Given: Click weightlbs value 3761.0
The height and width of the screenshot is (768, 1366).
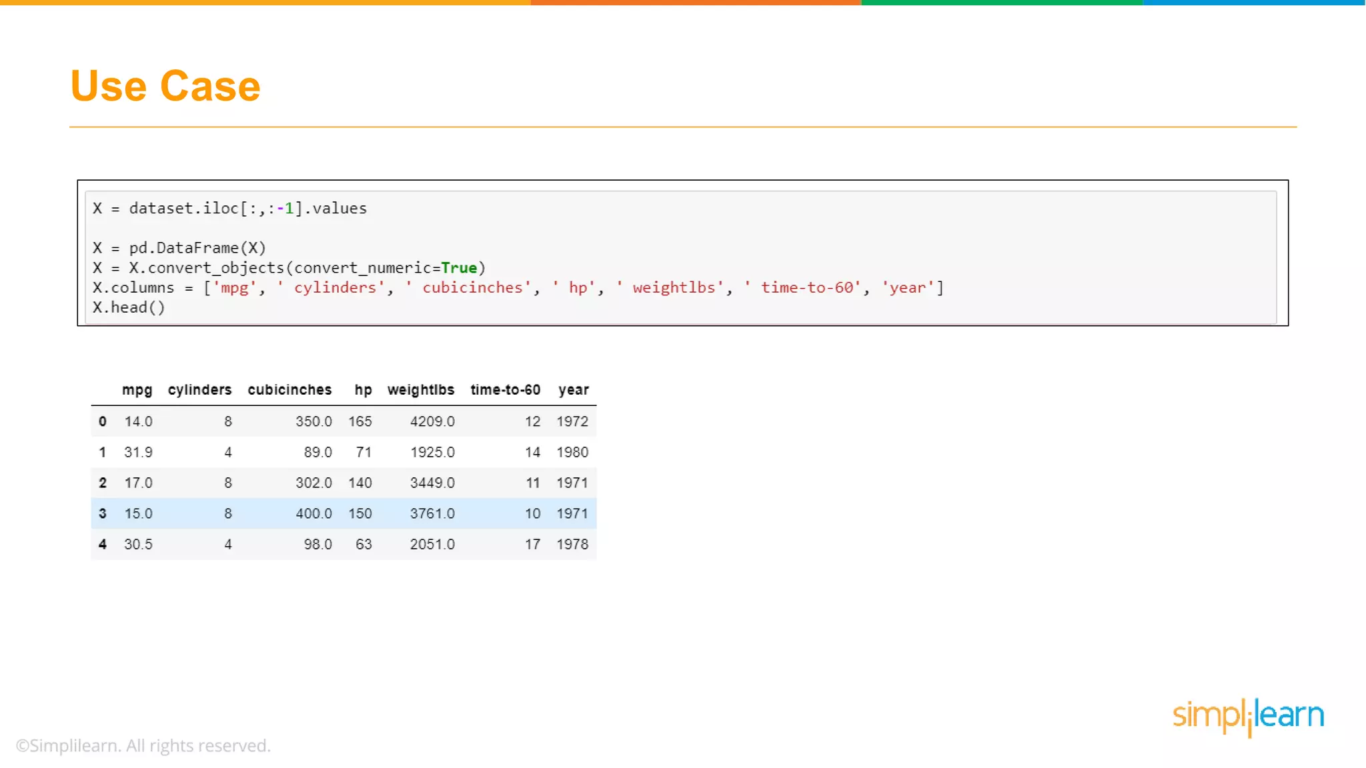Looking at the screenshot, I should [x=432, y=513].
